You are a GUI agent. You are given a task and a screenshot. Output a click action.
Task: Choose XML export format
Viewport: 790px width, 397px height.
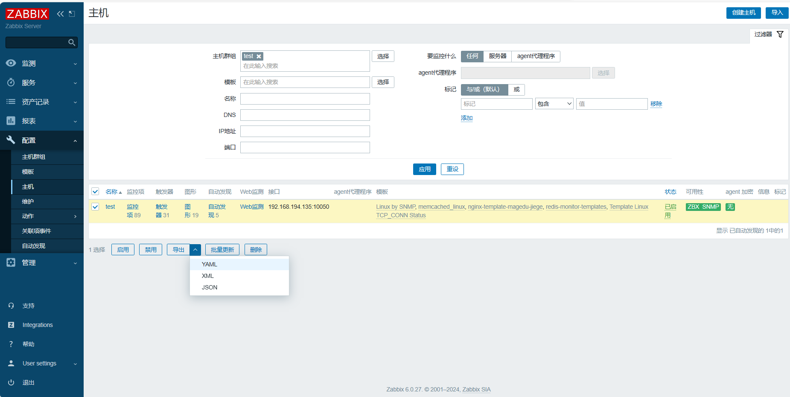[x=239, y=276]
